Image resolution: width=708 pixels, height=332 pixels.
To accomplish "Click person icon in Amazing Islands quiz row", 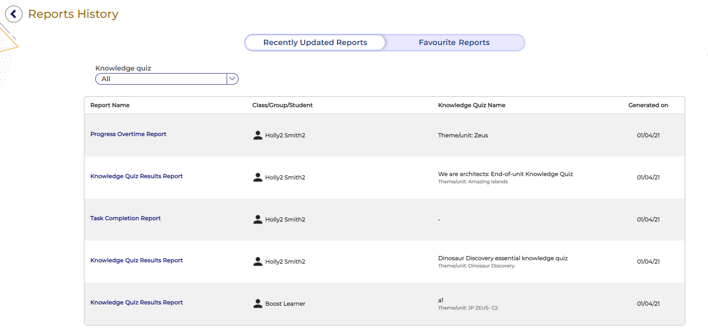I will [258, 177].
